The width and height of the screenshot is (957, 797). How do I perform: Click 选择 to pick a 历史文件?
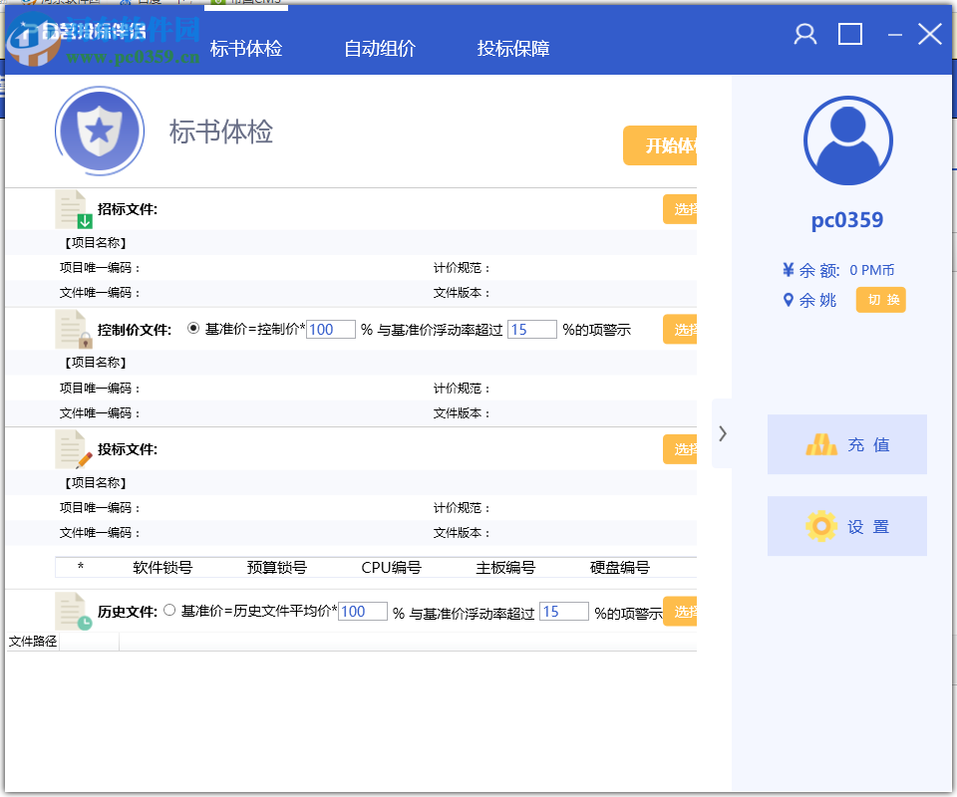tap(679, 611)
